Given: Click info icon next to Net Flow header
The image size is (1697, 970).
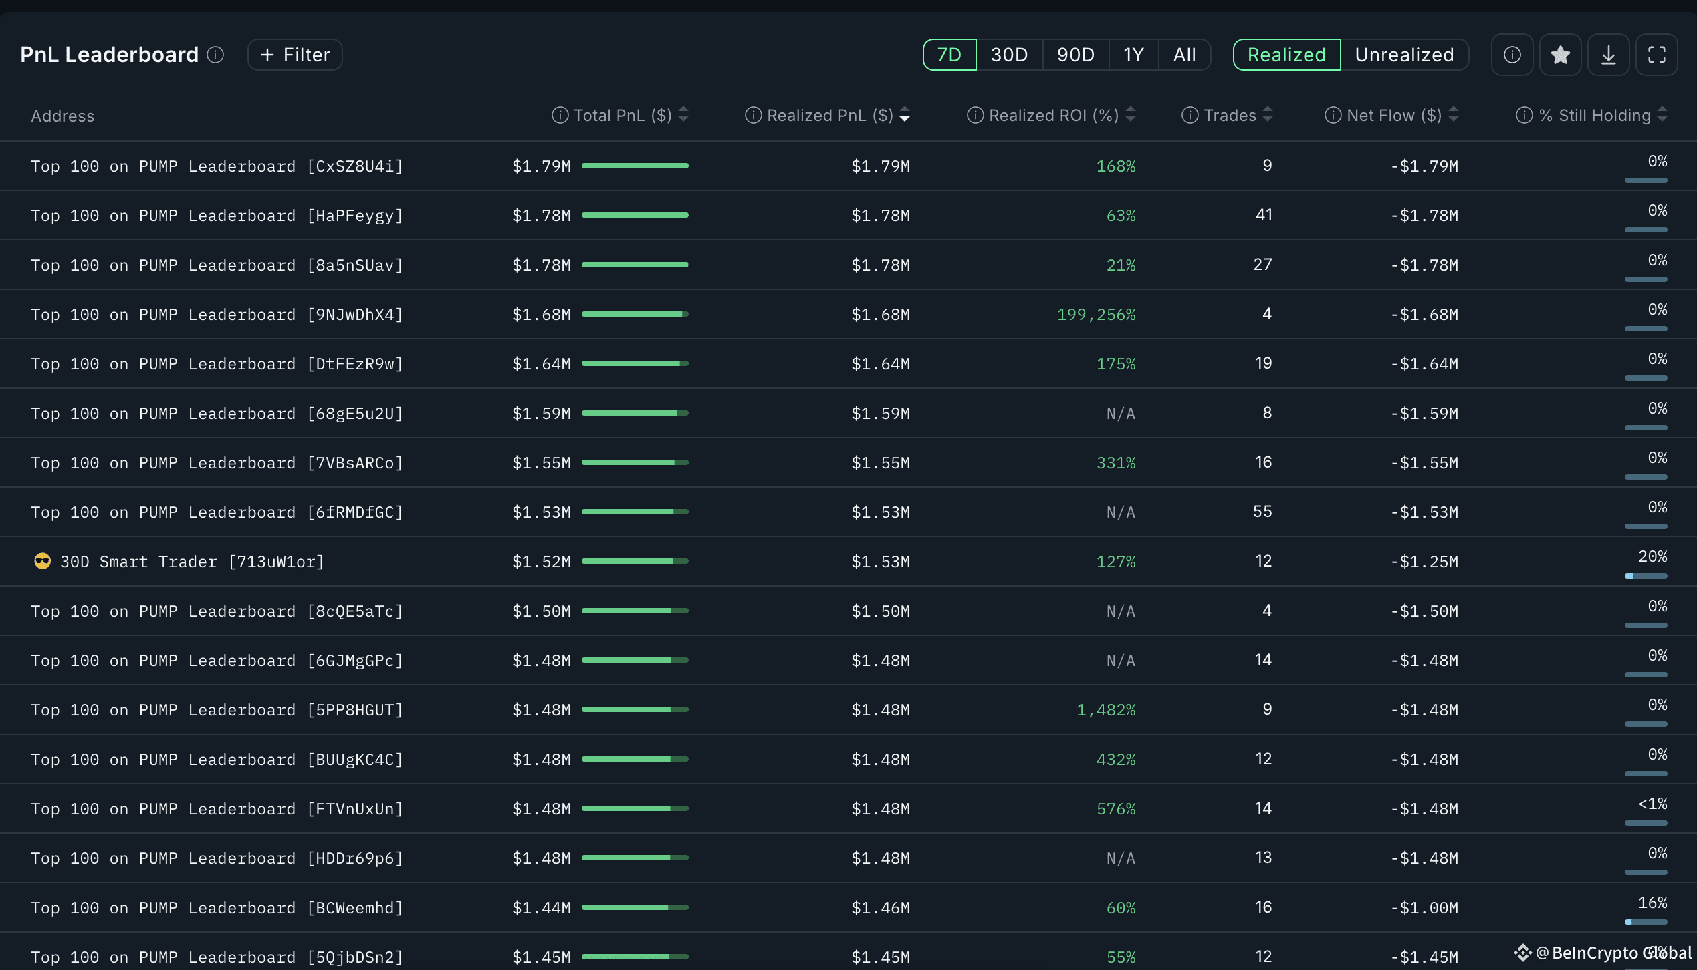Looking at the screenshot, I should (1333, 115).
